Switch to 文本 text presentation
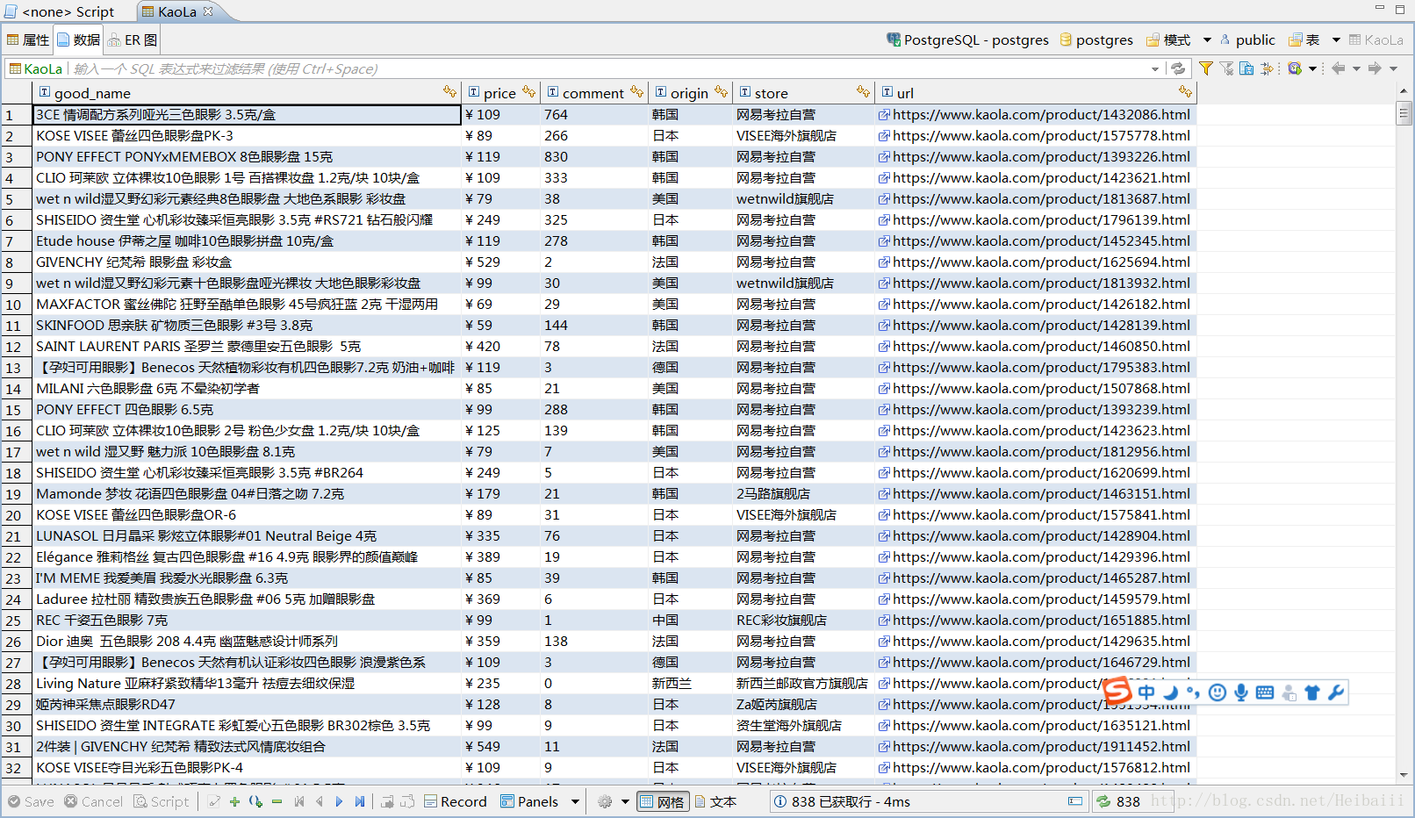 pyautogui.click(x=715, y=801)
